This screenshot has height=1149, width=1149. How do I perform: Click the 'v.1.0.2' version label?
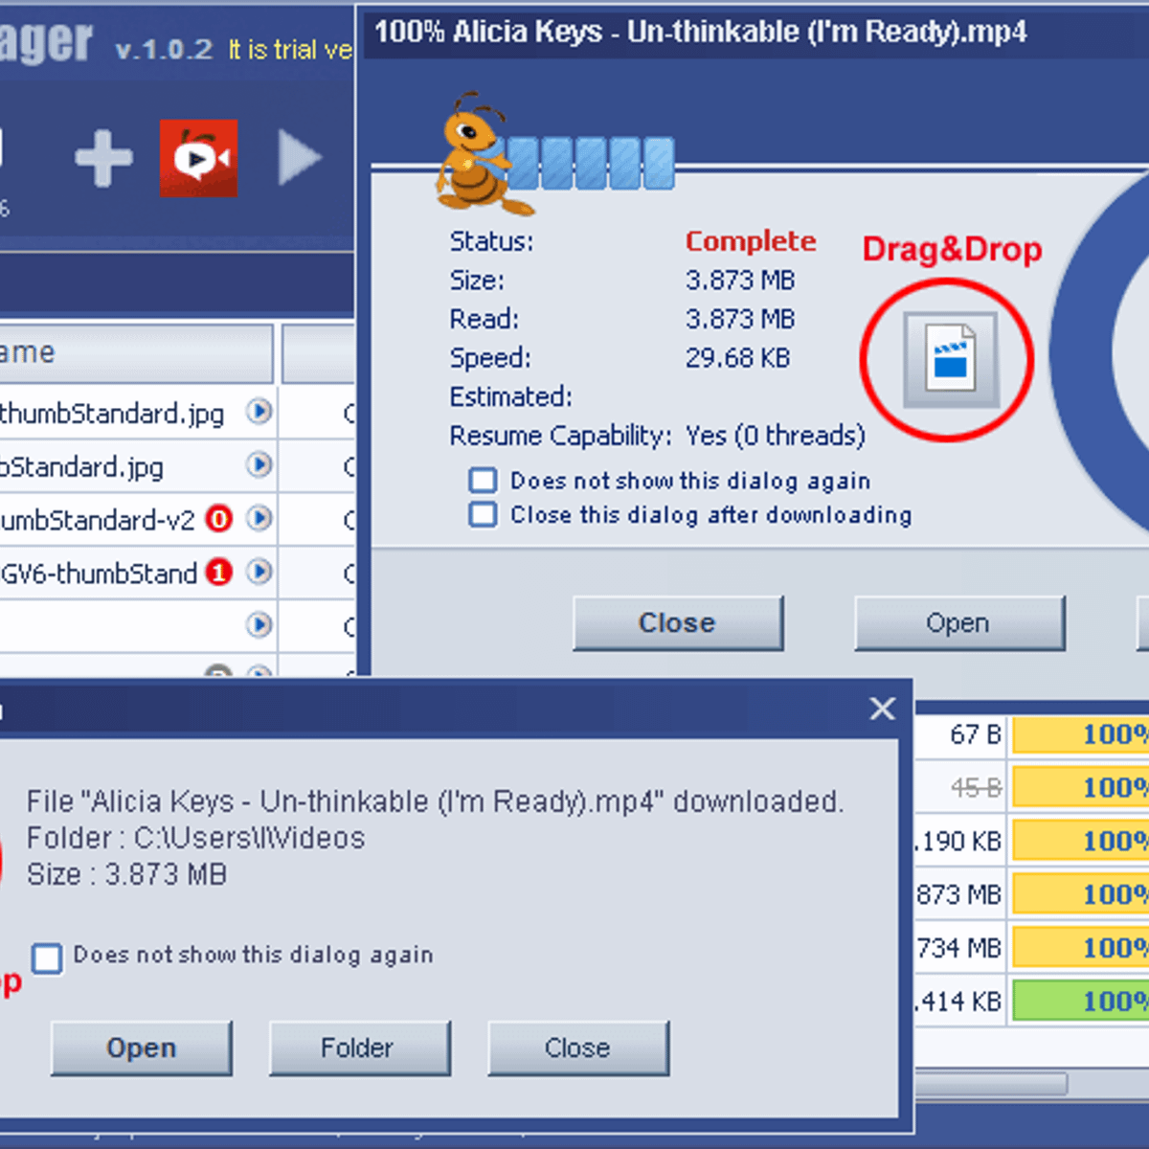(164, 50)
